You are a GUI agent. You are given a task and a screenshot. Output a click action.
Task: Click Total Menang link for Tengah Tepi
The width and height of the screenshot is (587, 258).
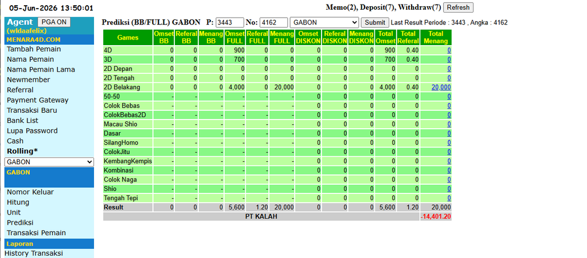(x=449, y=198)
